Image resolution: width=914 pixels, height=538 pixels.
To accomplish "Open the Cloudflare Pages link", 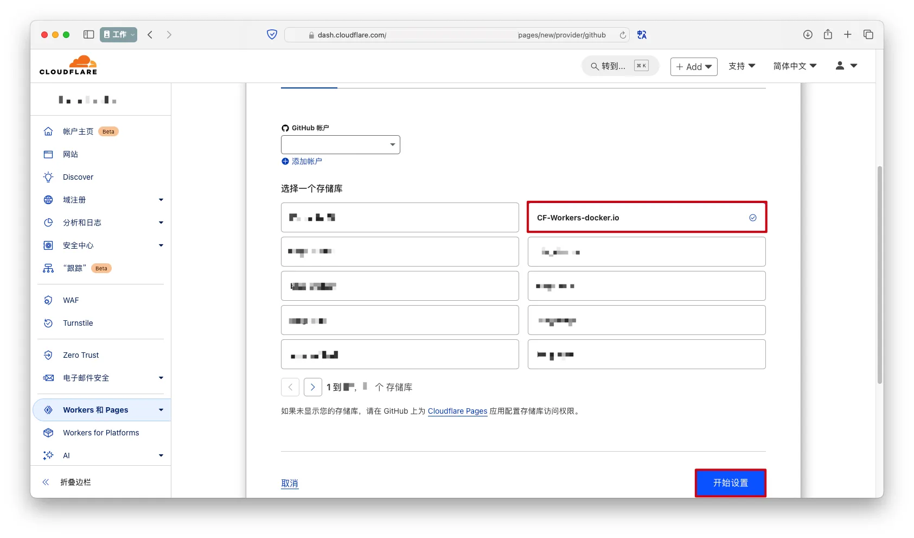I will click(x=458, y=411).
